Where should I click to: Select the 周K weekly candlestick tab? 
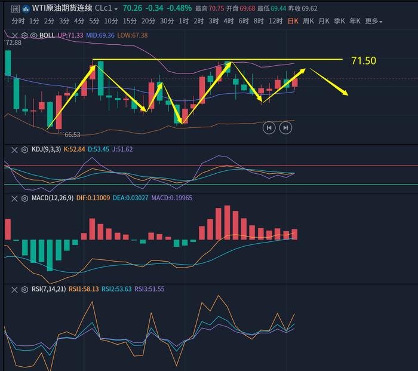click(308, 21)
